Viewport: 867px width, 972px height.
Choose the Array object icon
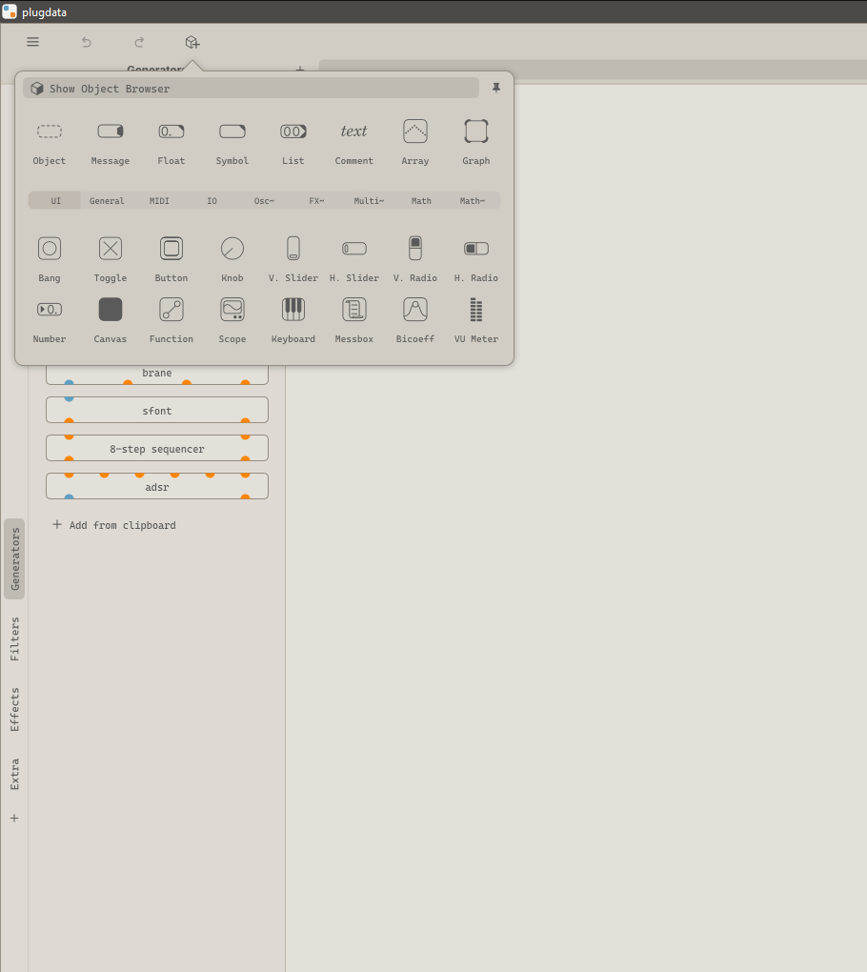tap(415, 132)
